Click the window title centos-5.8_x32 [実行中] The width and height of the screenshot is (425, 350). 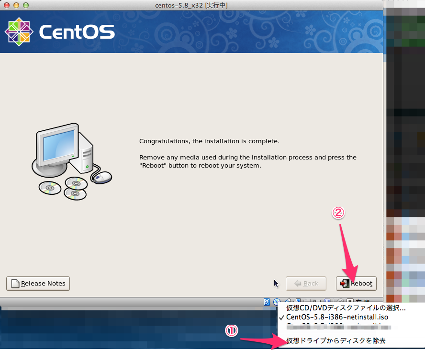(x=191, y=5)
